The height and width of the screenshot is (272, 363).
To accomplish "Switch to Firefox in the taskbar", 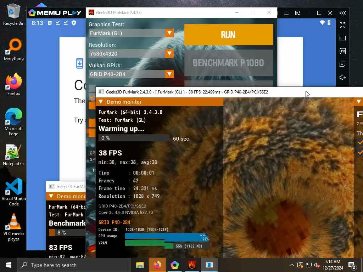I will [157, 265].
